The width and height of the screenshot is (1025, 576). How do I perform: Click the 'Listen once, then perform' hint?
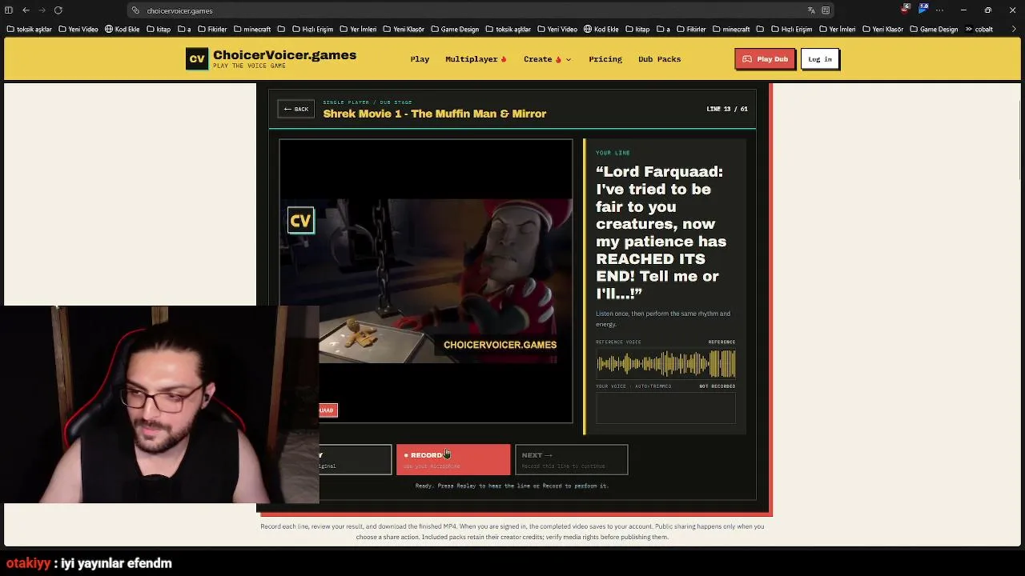[x=663, y=318]
